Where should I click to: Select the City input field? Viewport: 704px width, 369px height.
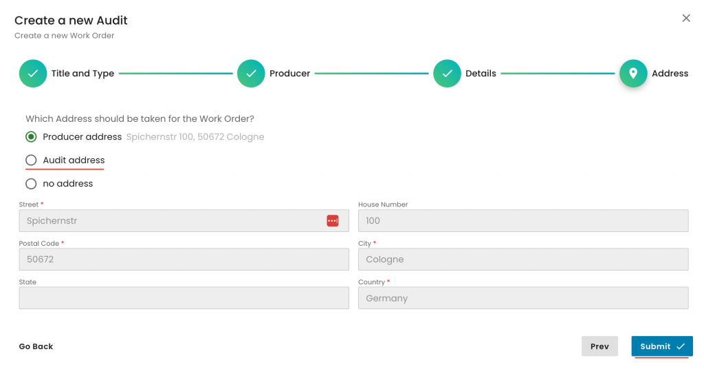(x=522, y=260)
